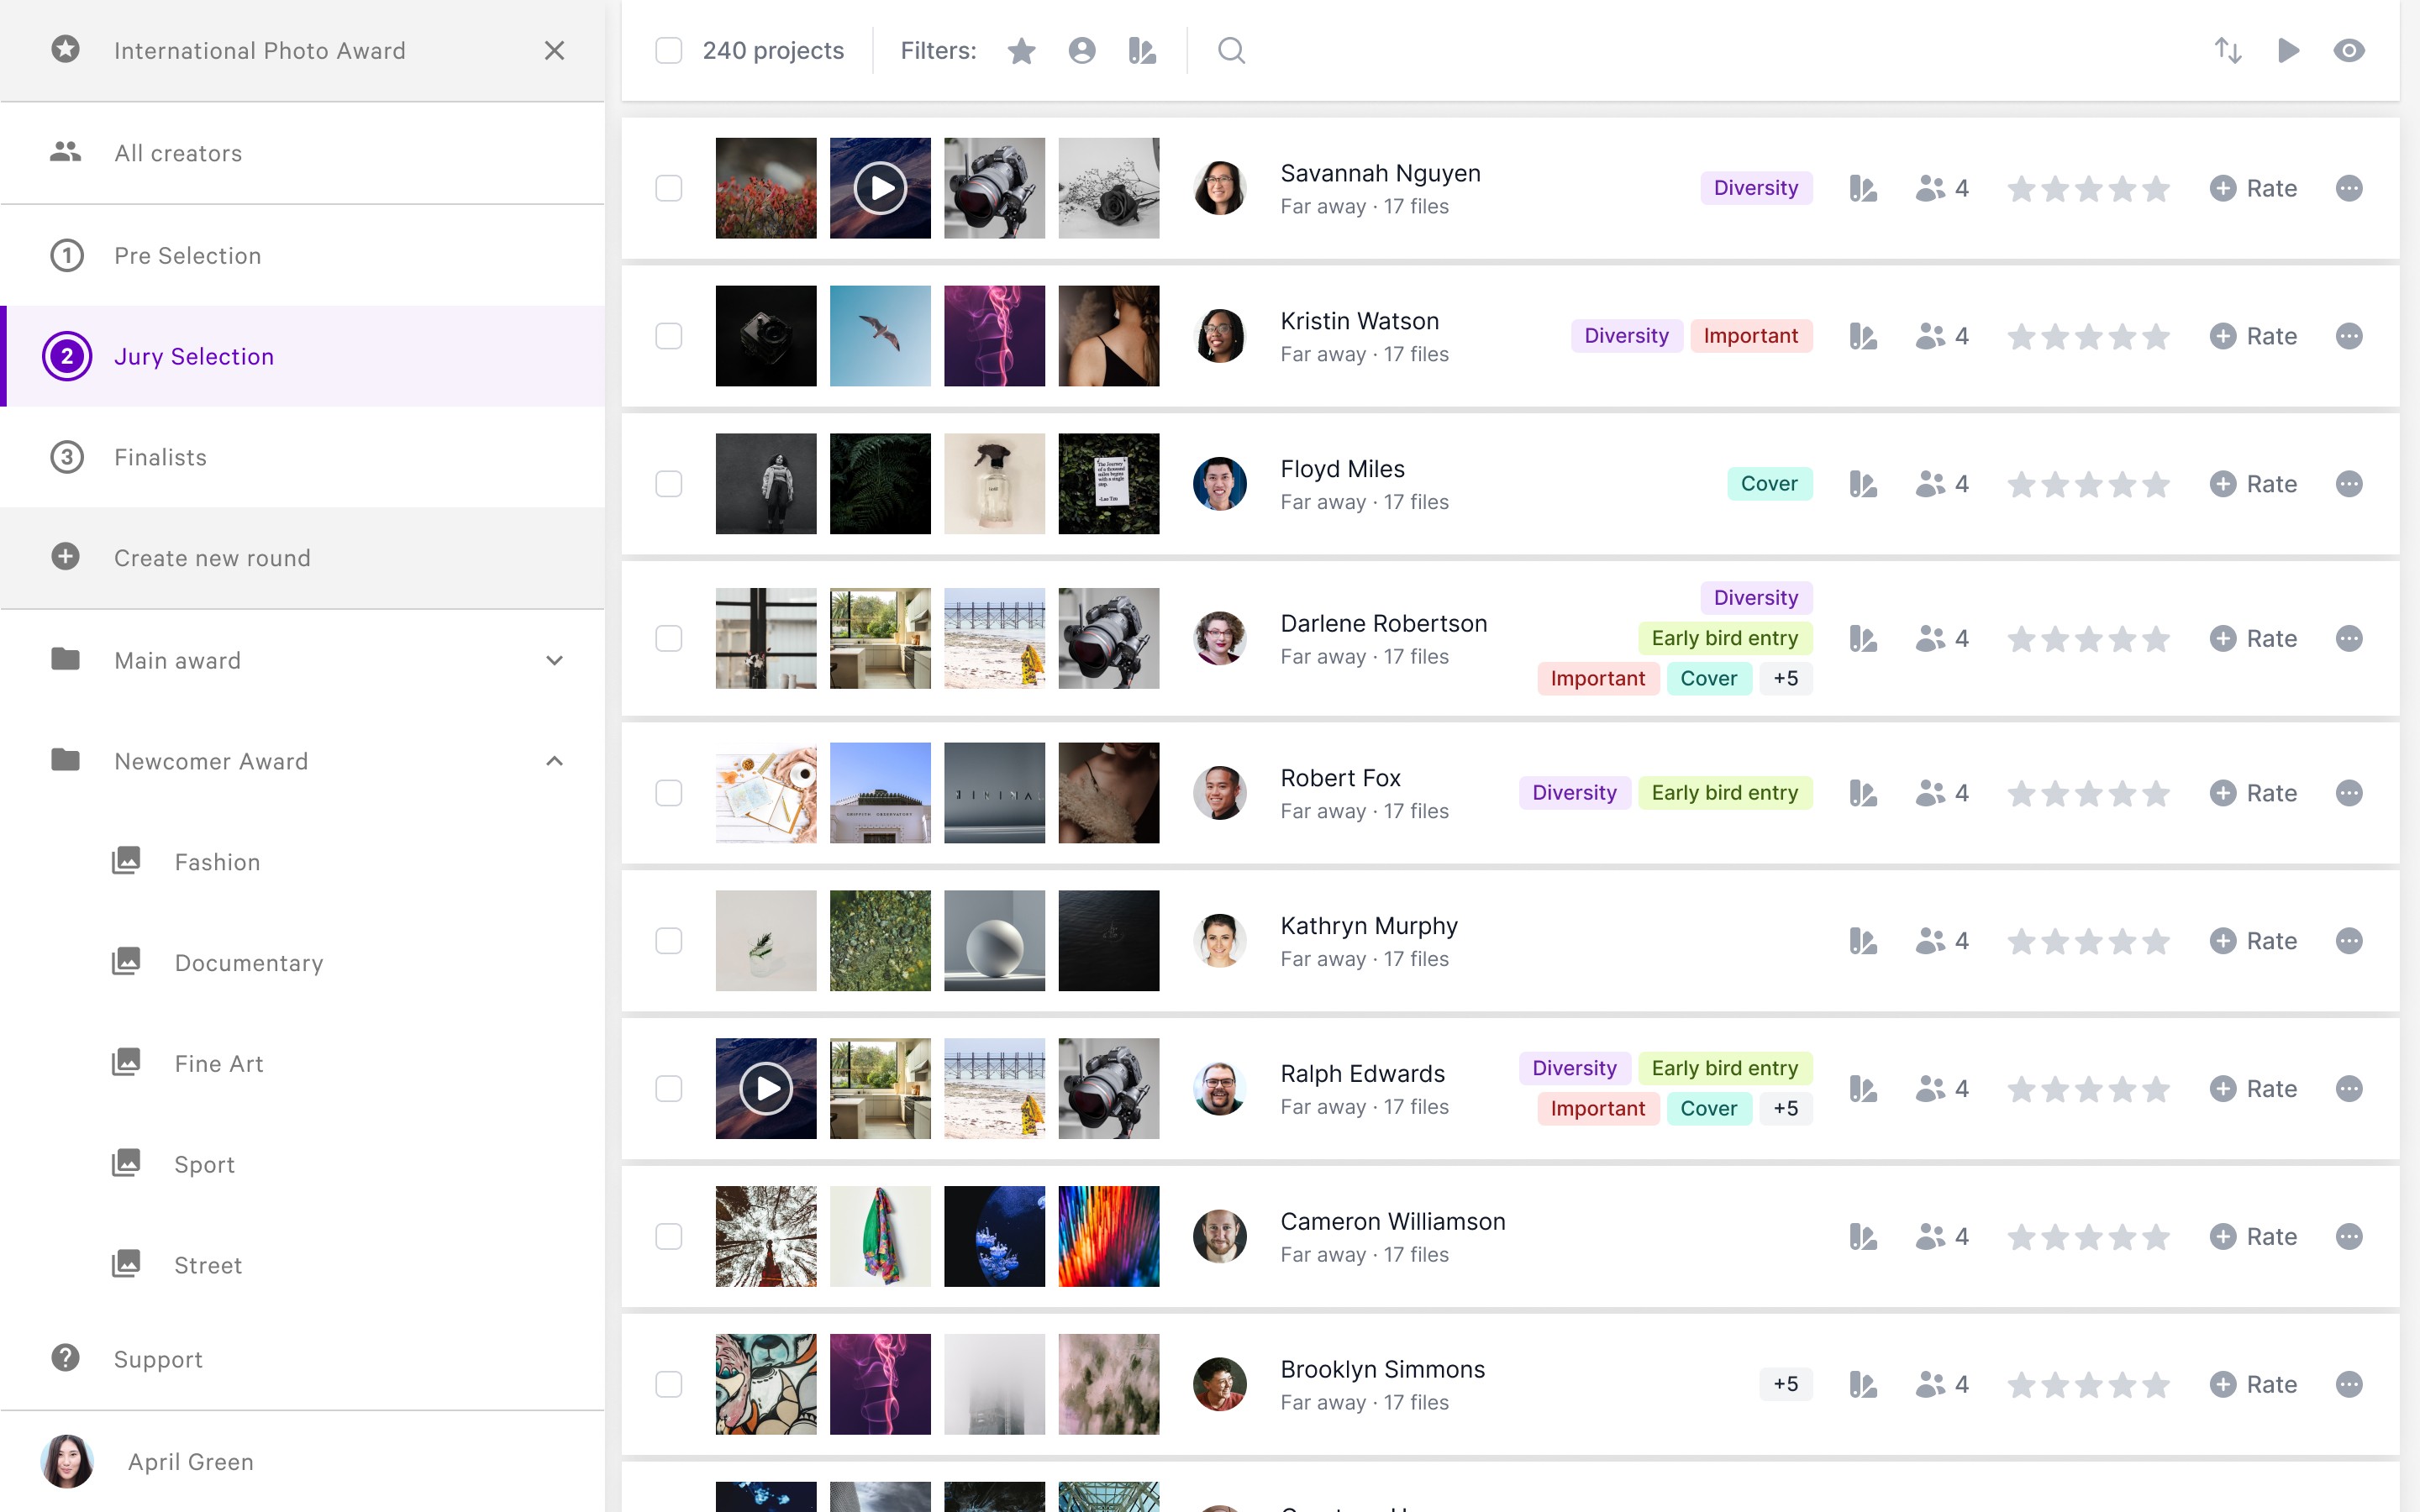Screen dimensions: 2420x1512
Task: Check Brooklyn Simmons' project checkbox
Action: click(669, 1384)
